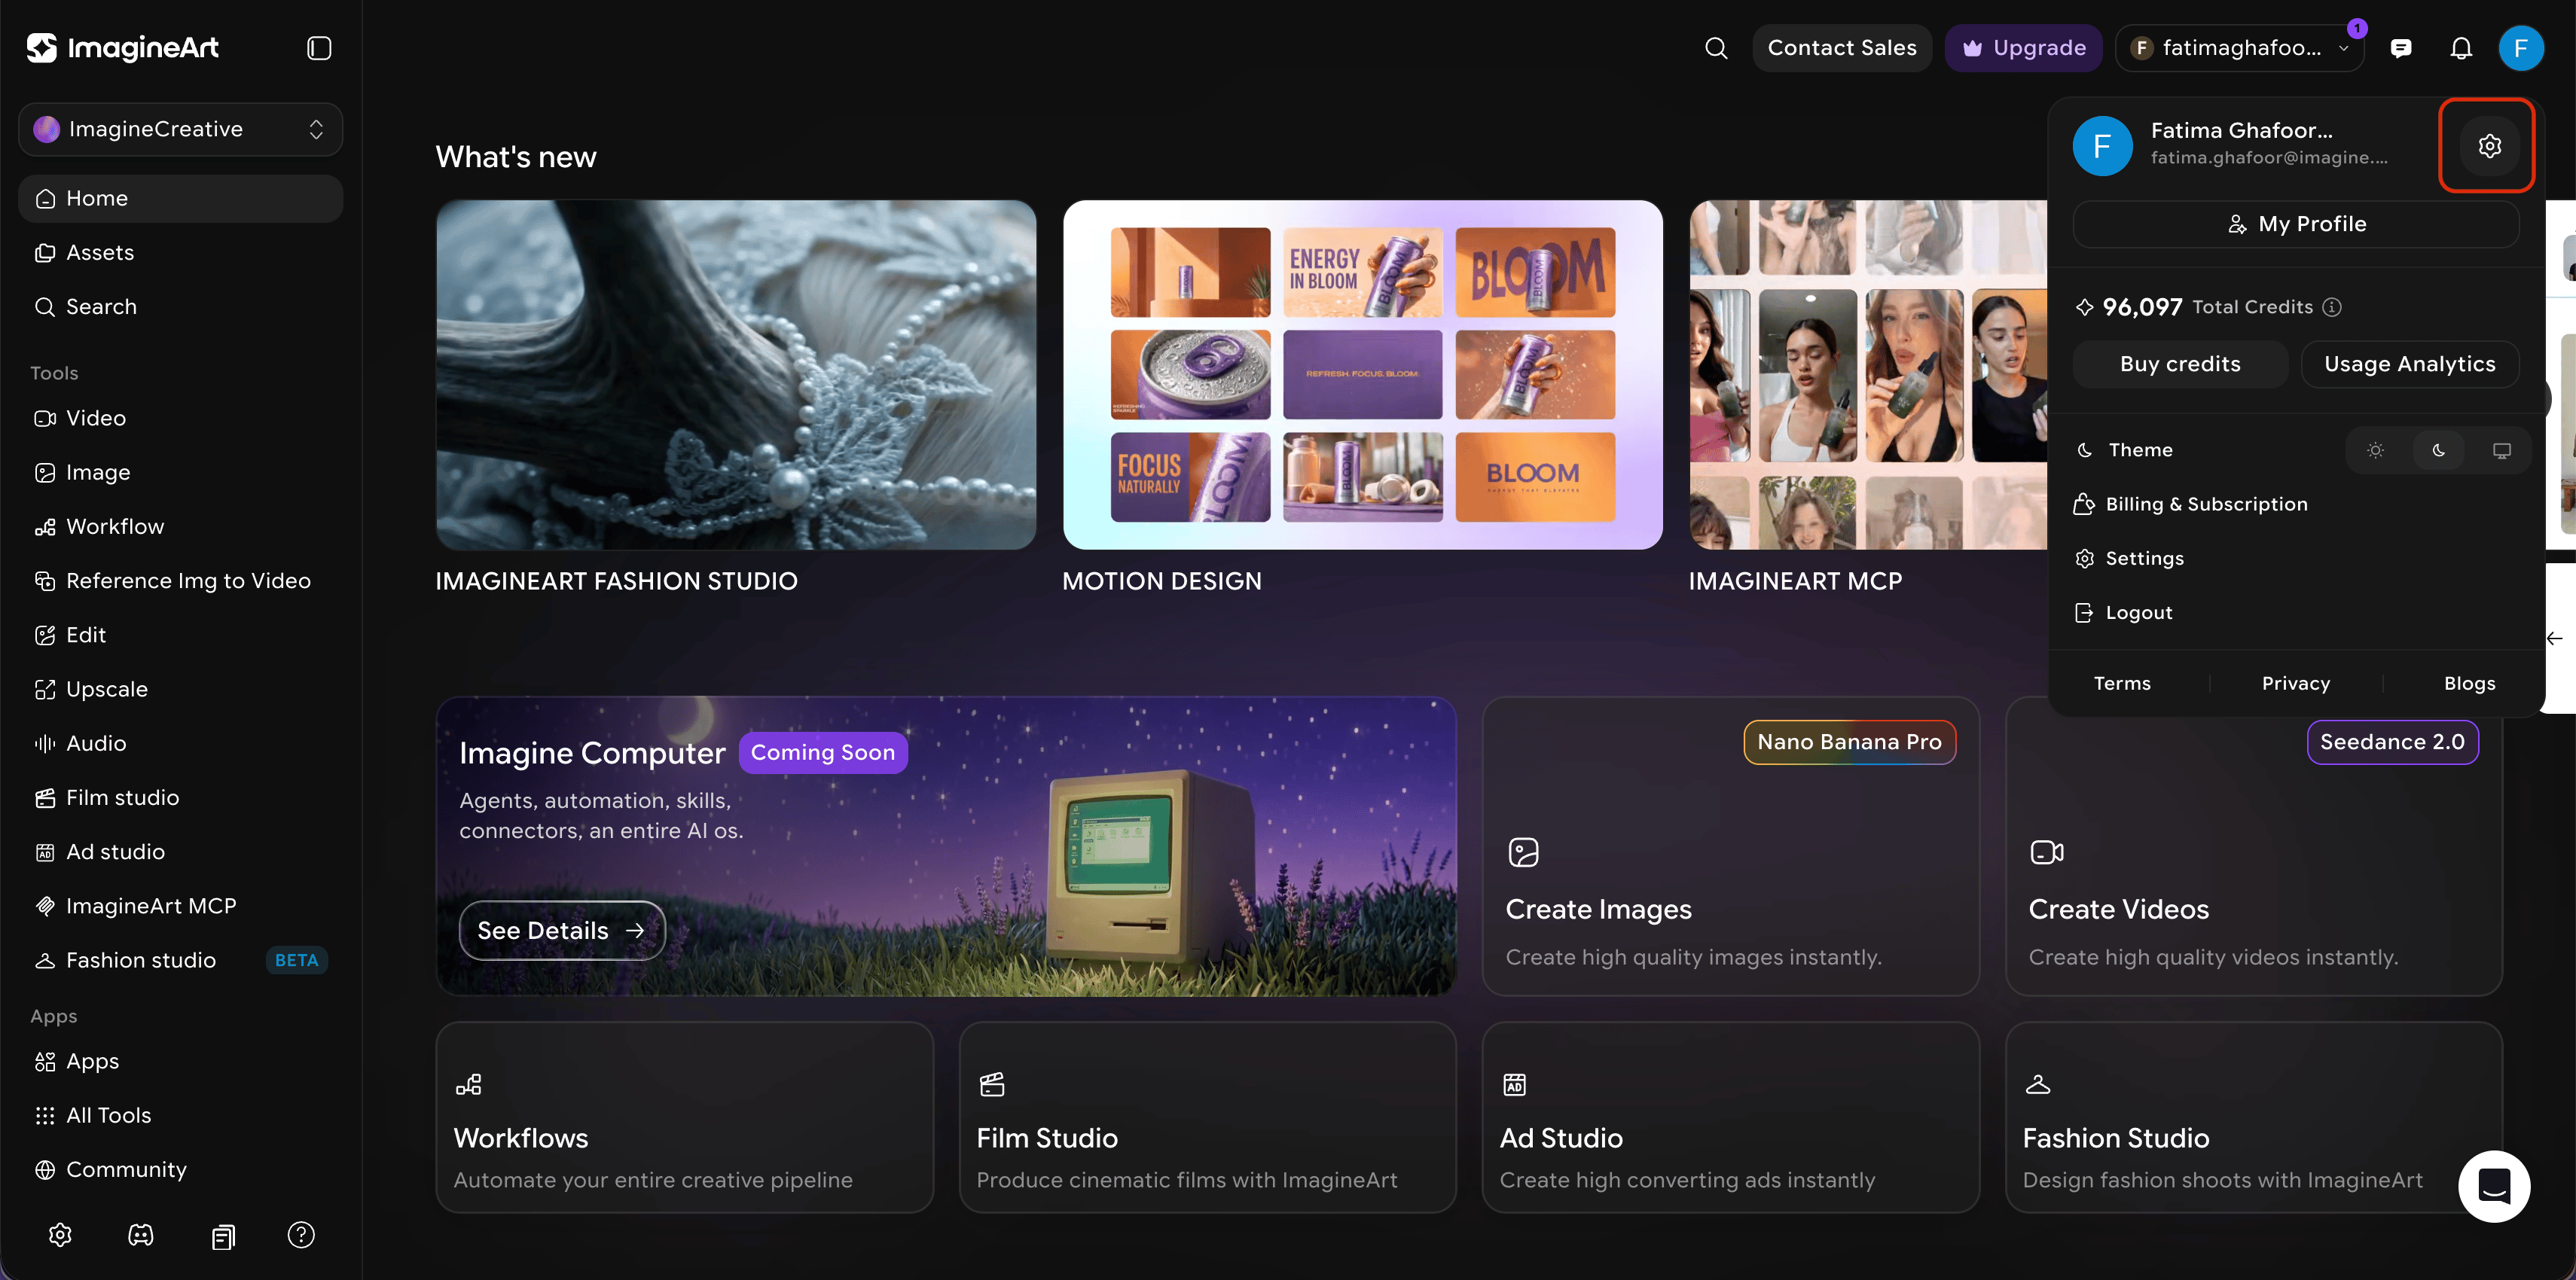This screenshot has width=2576, height=1280.
Task: Go to Home in the sidebar
Action: click(181, 198)
